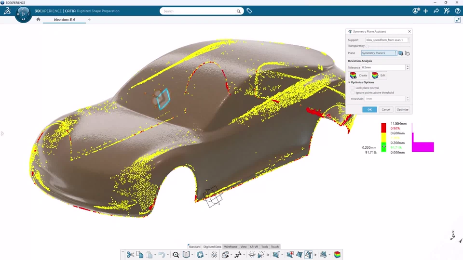The image size is (463, 260).
Task: Click the red color legend swatch
Action: (x=383, y=128)
